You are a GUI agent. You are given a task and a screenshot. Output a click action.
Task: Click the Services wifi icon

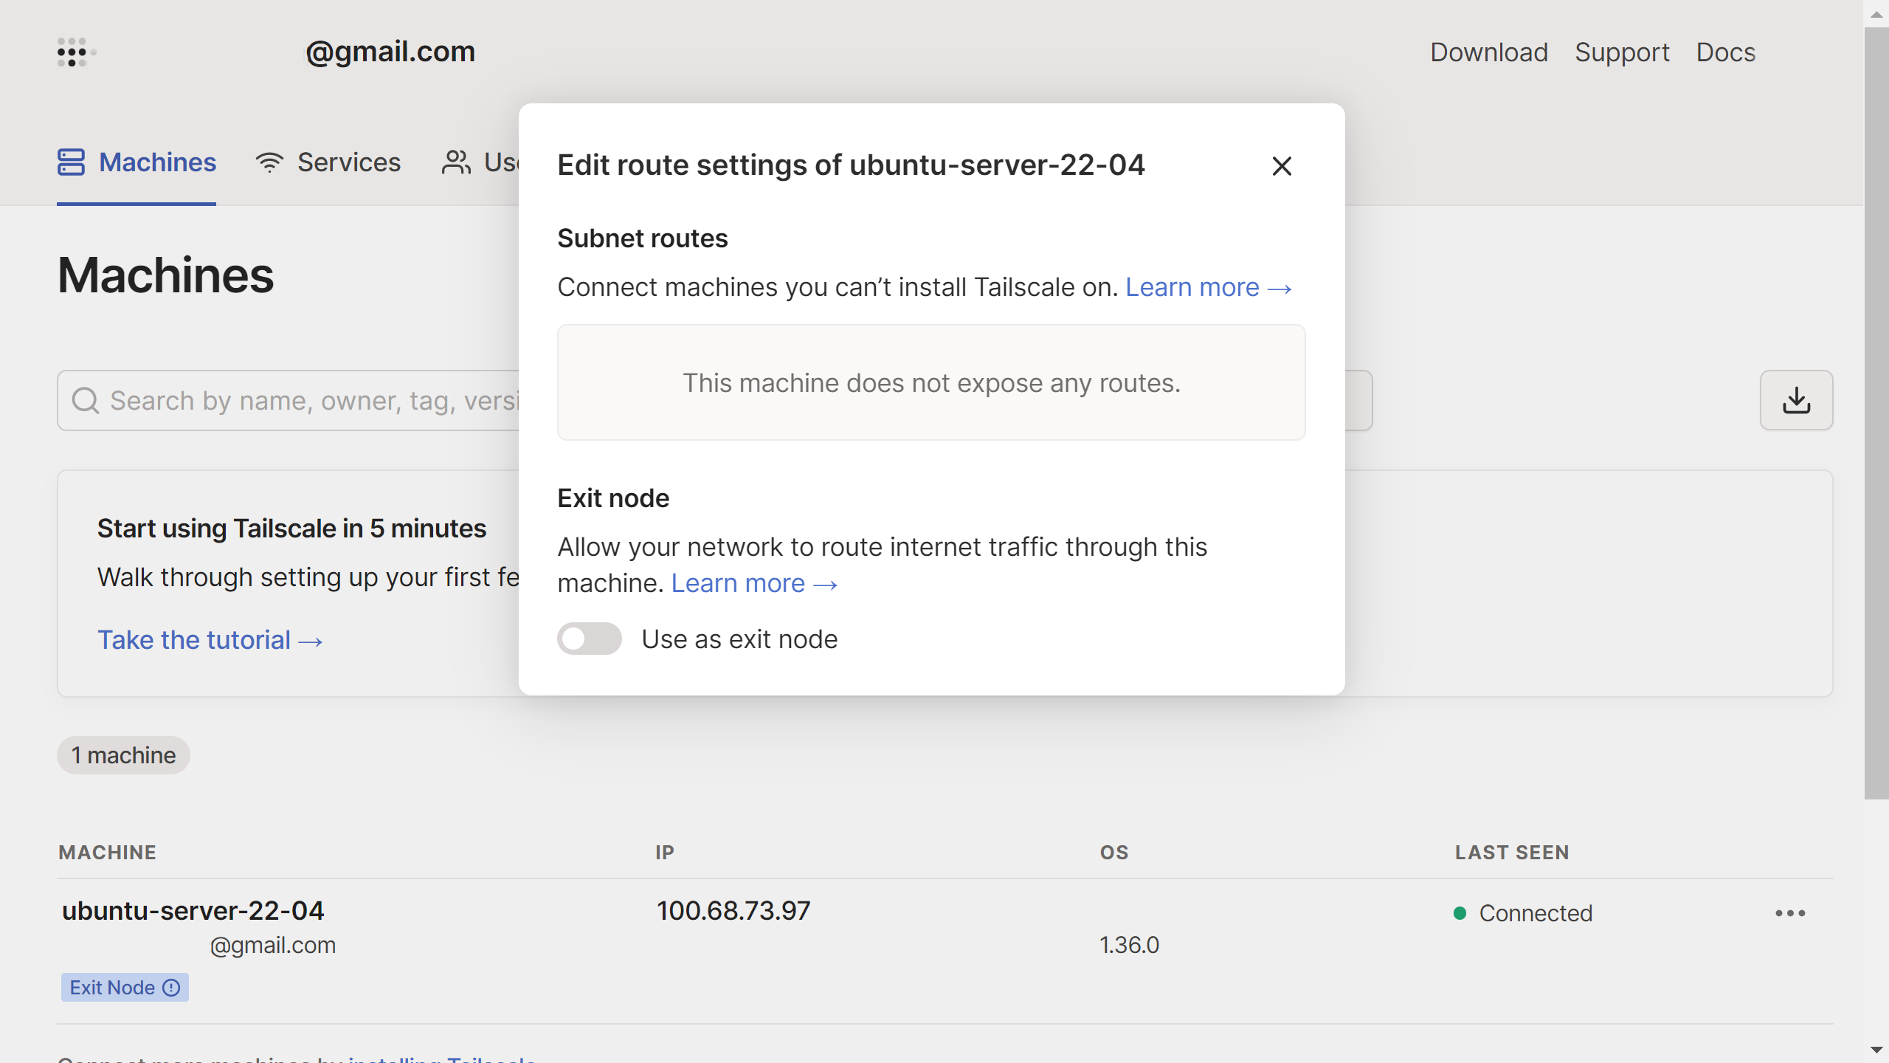click(269, 162)
